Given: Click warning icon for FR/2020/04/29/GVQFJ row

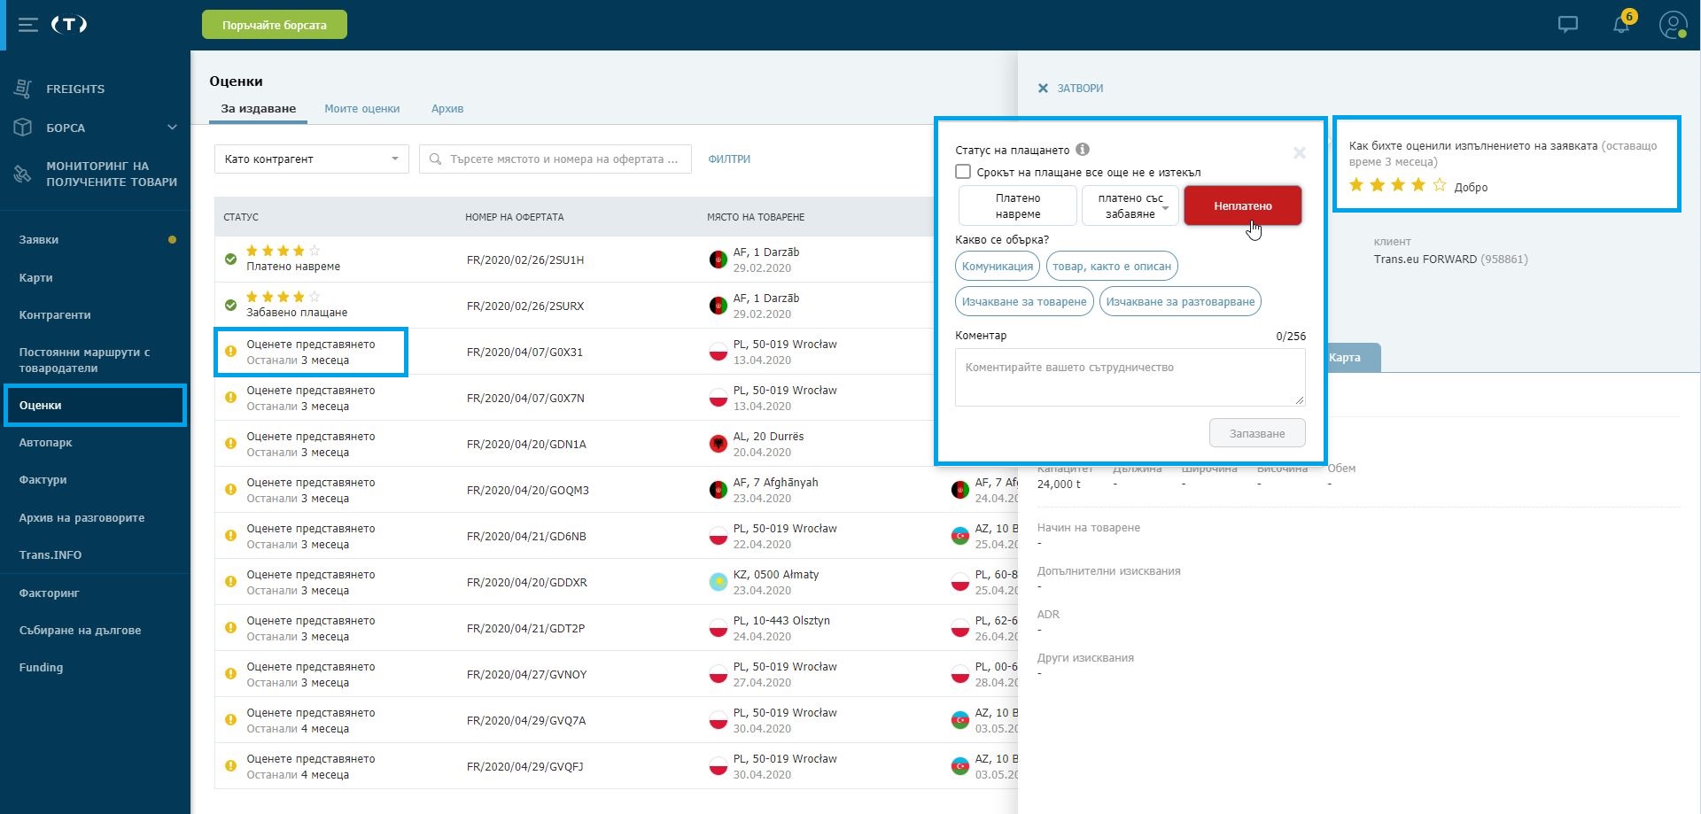Looking at the screenshot, I should [230, 766].
